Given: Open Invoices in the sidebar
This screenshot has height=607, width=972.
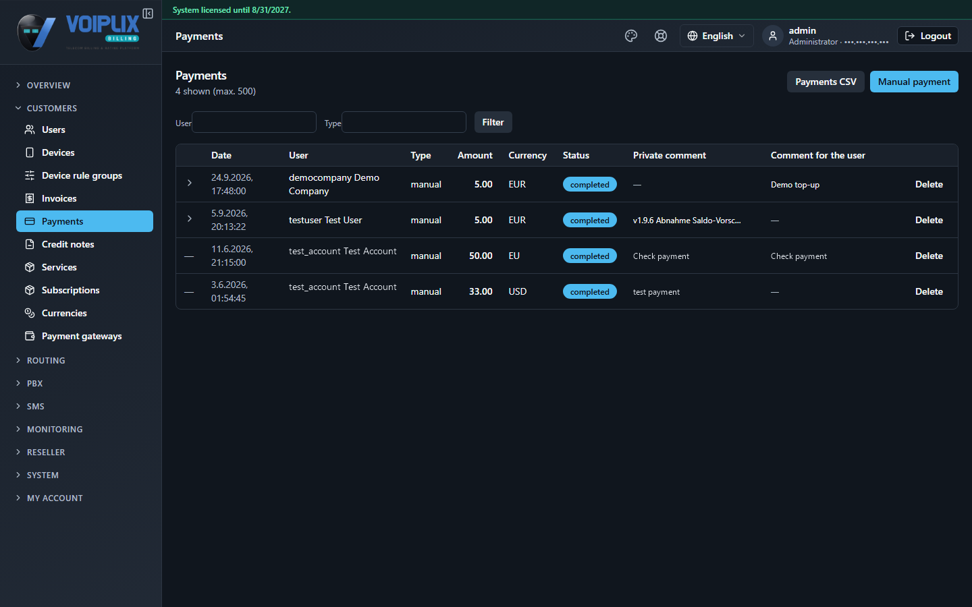Looking at the screenshot, I should click(84, 198).
